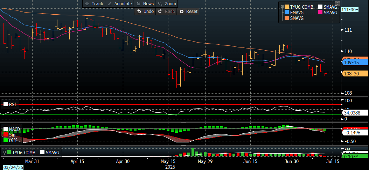Click the RSI value 34.0388 tag

(x=355, y=113)
